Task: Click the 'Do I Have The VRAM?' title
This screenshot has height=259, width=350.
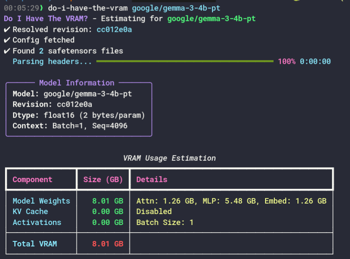Action: pyautogui.click(x=46, y=18)
